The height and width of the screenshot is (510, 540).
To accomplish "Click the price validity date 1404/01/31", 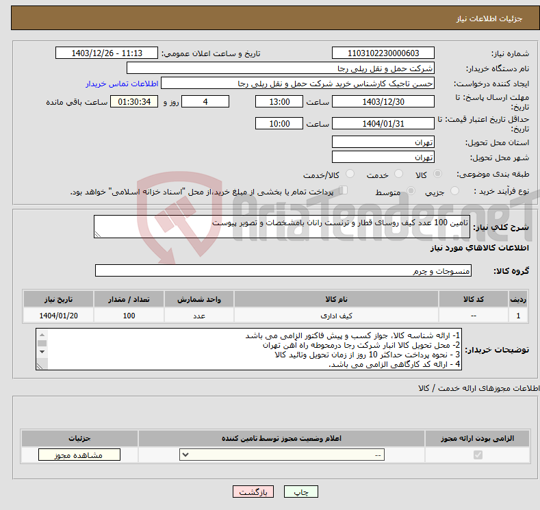I will [383, 123].
